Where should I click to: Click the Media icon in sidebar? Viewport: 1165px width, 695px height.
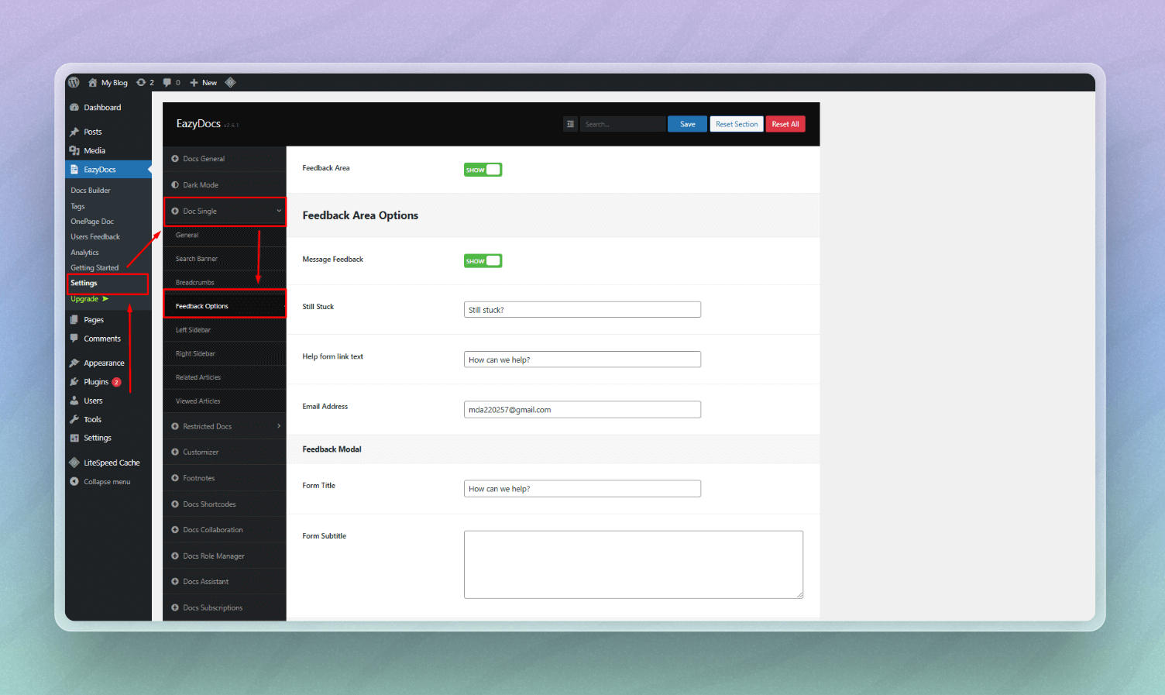[x=74, y=150]
